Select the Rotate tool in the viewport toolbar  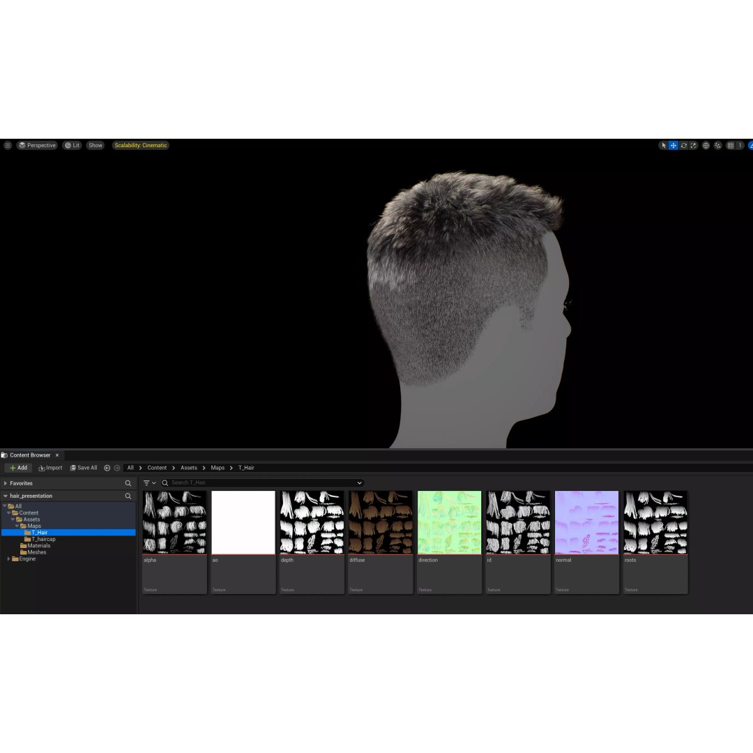tap(684, 146)
